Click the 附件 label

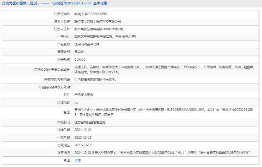pyautogui.click(x=67, y=95)
